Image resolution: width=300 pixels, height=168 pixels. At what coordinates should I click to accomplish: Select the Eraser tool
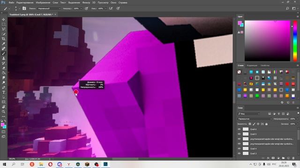(3, 68)
